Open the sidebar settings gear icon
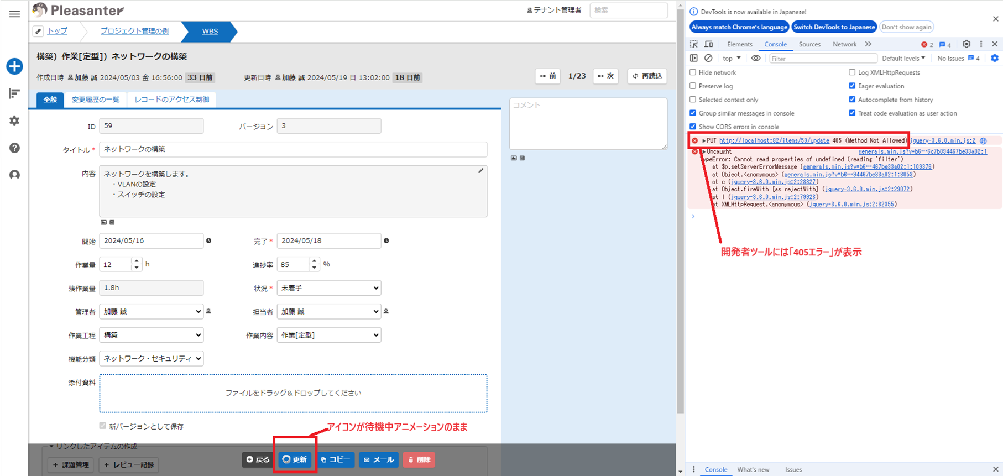Screen dimensions: 1003x476 tap(14, 121)
